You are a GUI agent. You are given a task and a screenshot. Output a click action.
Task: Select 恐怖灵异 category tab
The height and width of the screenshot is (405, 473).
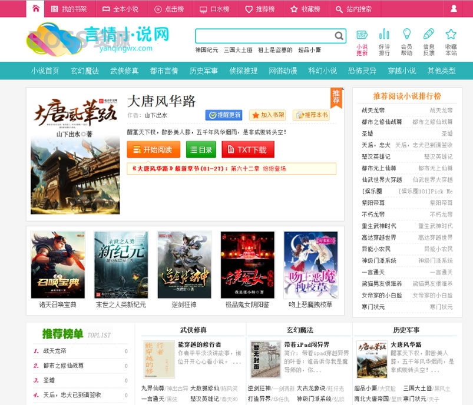point(362,71)
